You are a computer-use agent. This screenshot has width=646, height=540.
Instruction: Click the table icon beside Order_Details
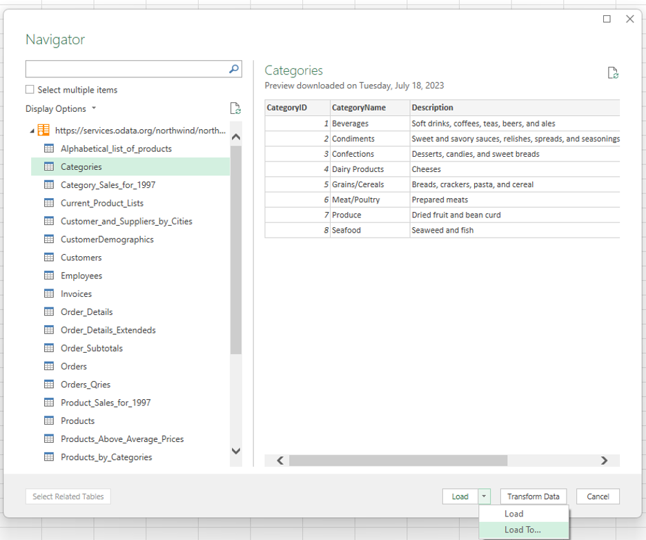(48, 311)
